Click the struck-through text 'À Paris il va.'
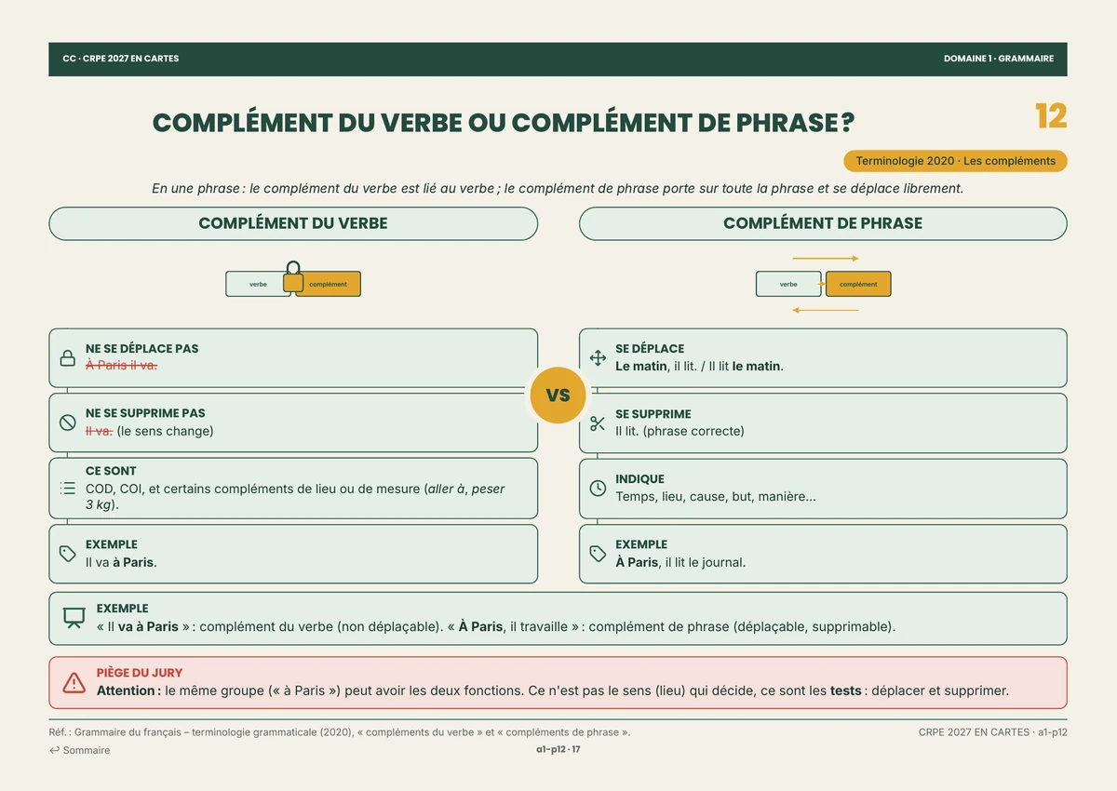The width and height of the screenshot is (1117, 791). pos(121,366)
